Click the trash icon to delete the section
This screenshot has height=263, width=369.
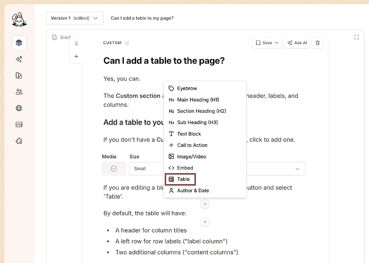pos(317,43)
